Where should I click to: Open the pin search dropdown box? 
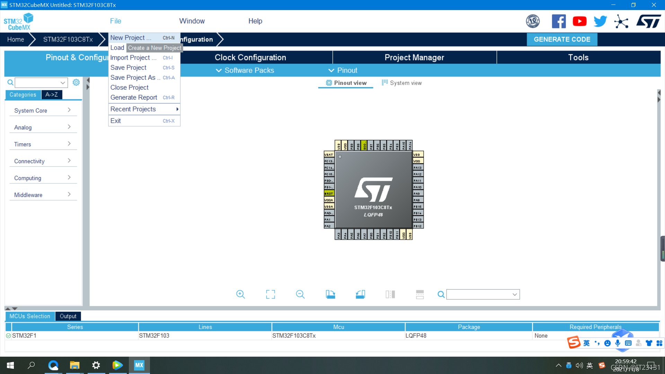coord(483,294)
